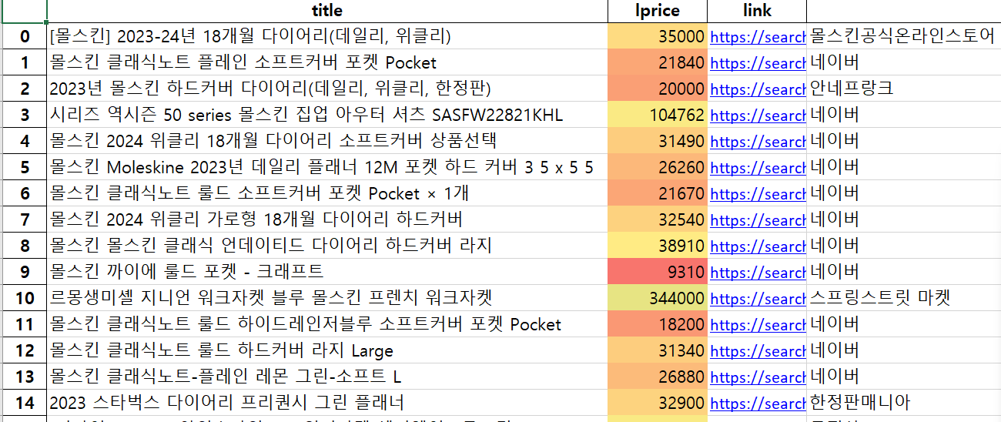The width and height of the screenshot is (1001, 422).
Task: Open the search link in row 3
Action: pos(758,115)
